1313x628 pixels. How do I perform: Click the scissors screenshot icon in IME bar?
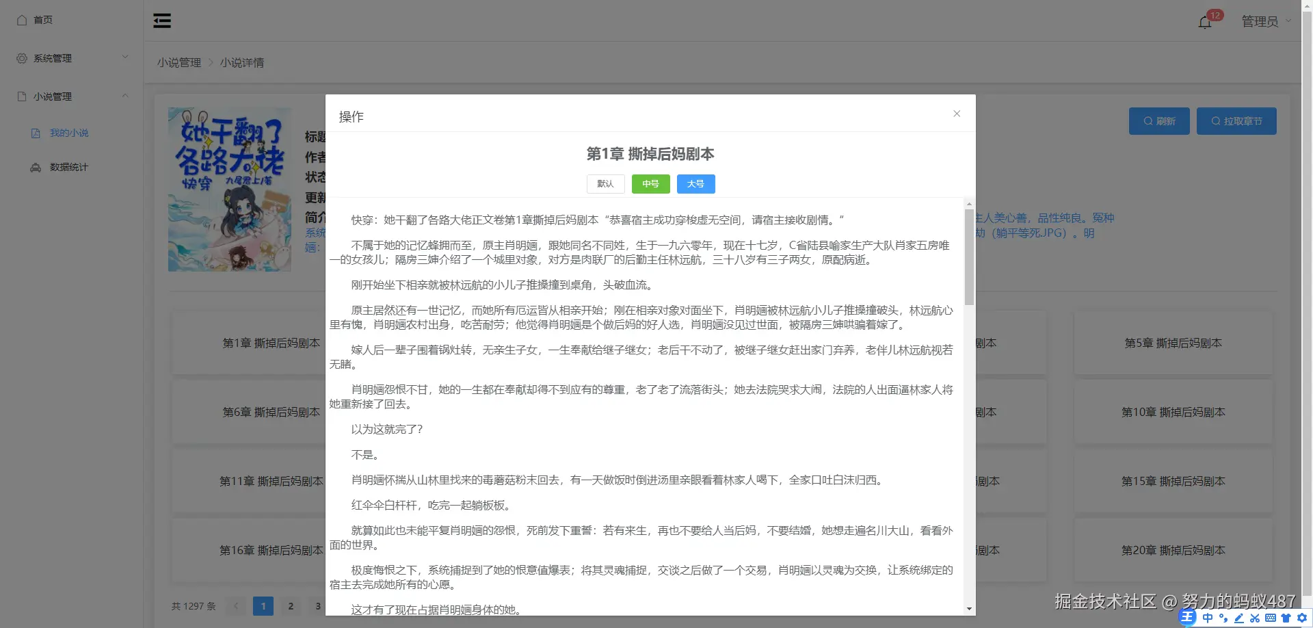(x=1255, y=618)
